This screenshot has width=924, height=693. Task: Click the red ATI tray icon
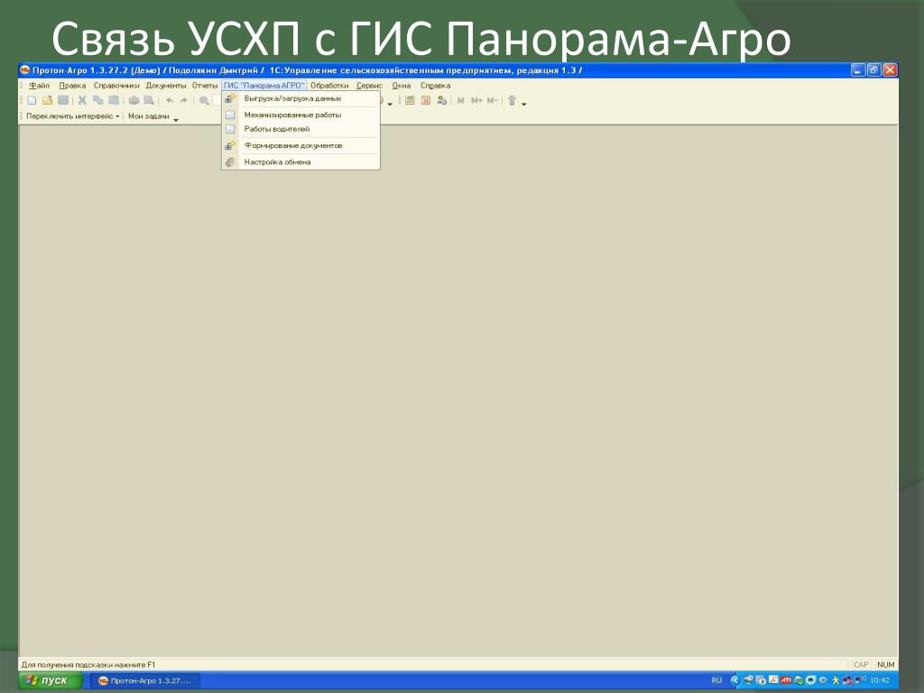point(786,680)
